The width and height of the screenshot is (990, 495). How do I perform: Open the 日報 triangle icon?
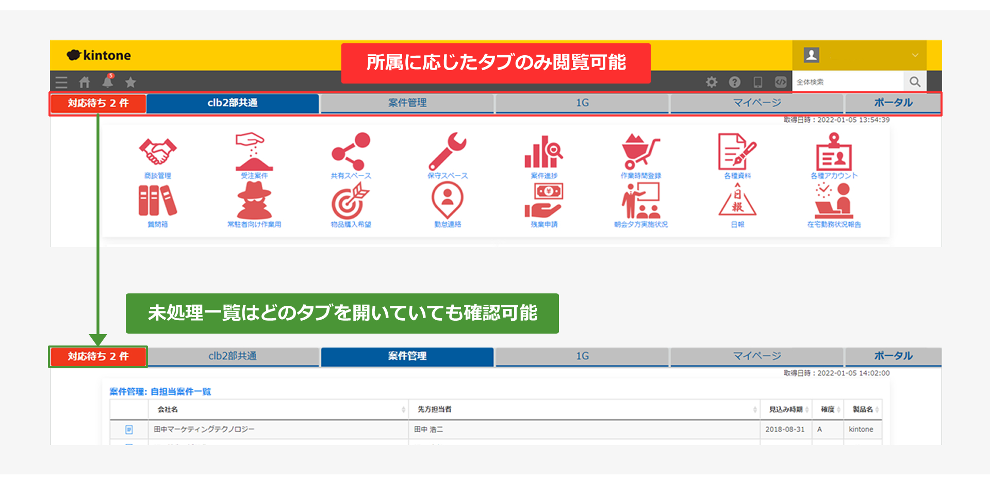coord(737,200)
